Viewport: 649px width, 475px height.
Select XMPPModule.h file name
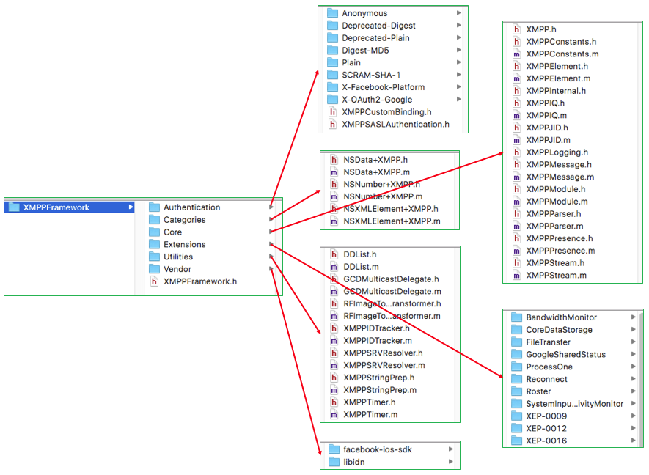pos(555,189)
